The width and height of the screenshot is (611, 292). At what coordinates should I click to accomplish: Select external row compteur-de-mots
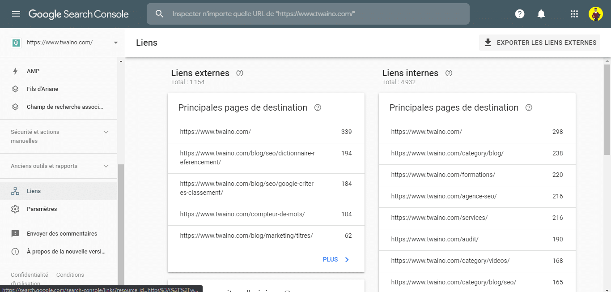pyautogui.click(x=266, y=215)
